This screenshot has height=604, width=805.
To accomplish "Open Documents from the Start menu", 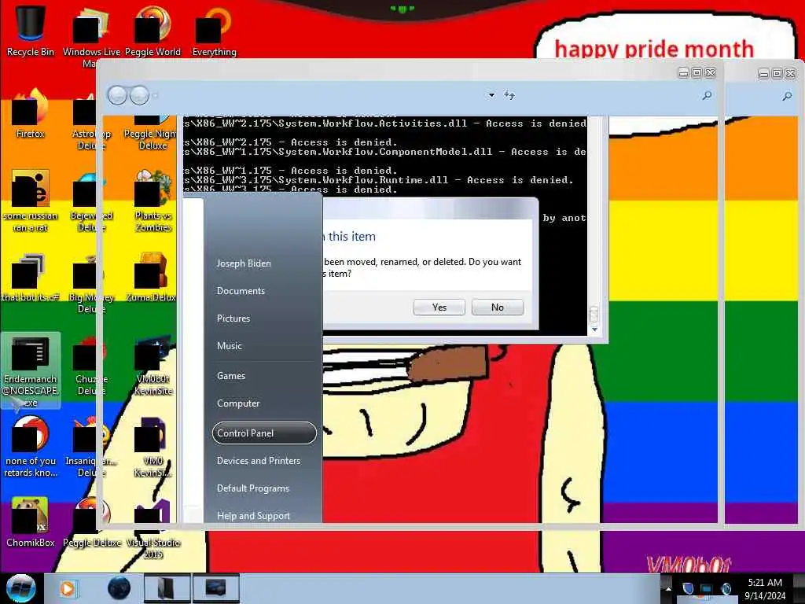I will tap(241, 291).
